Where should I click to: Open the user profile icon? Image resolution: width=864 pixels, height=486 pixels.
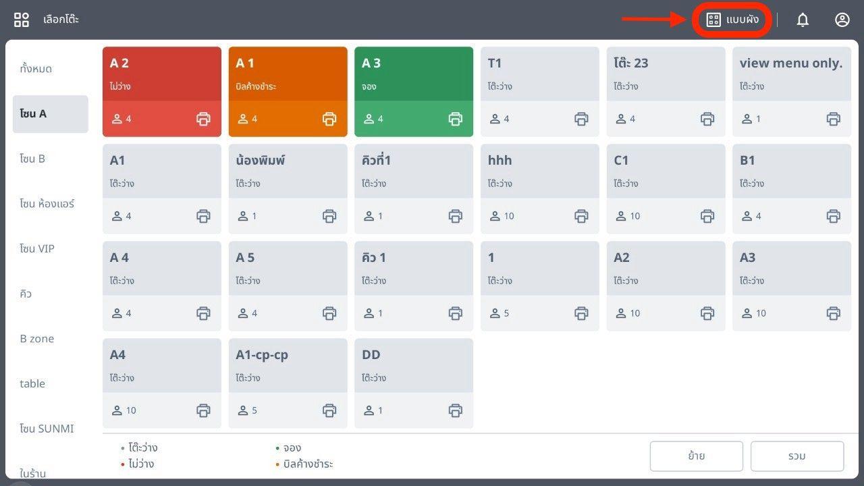842,20
